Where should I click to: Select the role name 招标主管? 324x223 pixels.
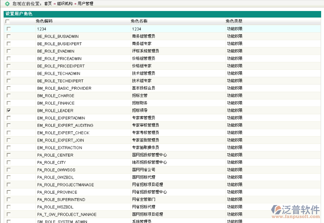tap(140, 96)
